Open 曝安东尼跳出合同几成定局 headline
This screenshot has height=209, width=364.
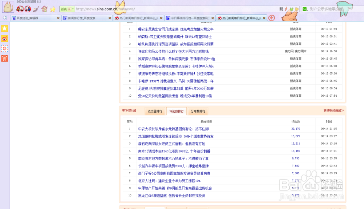pos(176,29)
